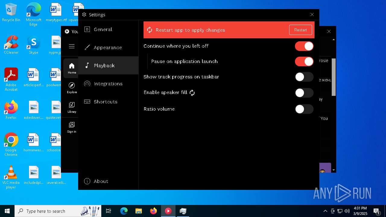Open the General settings section
This screenshot has width=386, height=217.
pos(108,29)
